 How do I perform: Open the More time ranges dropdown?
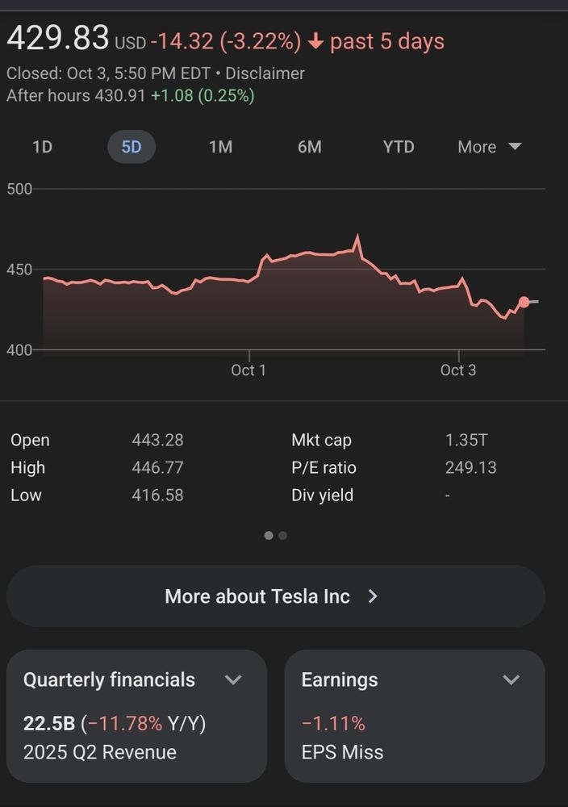(490, 147)
